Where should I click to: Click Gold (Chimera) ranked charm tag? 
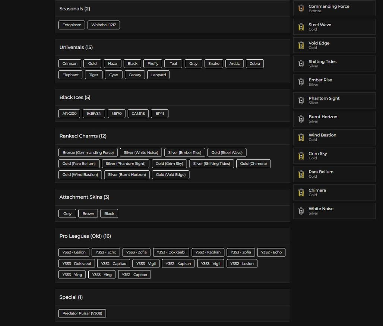click(x=254, y=164)
